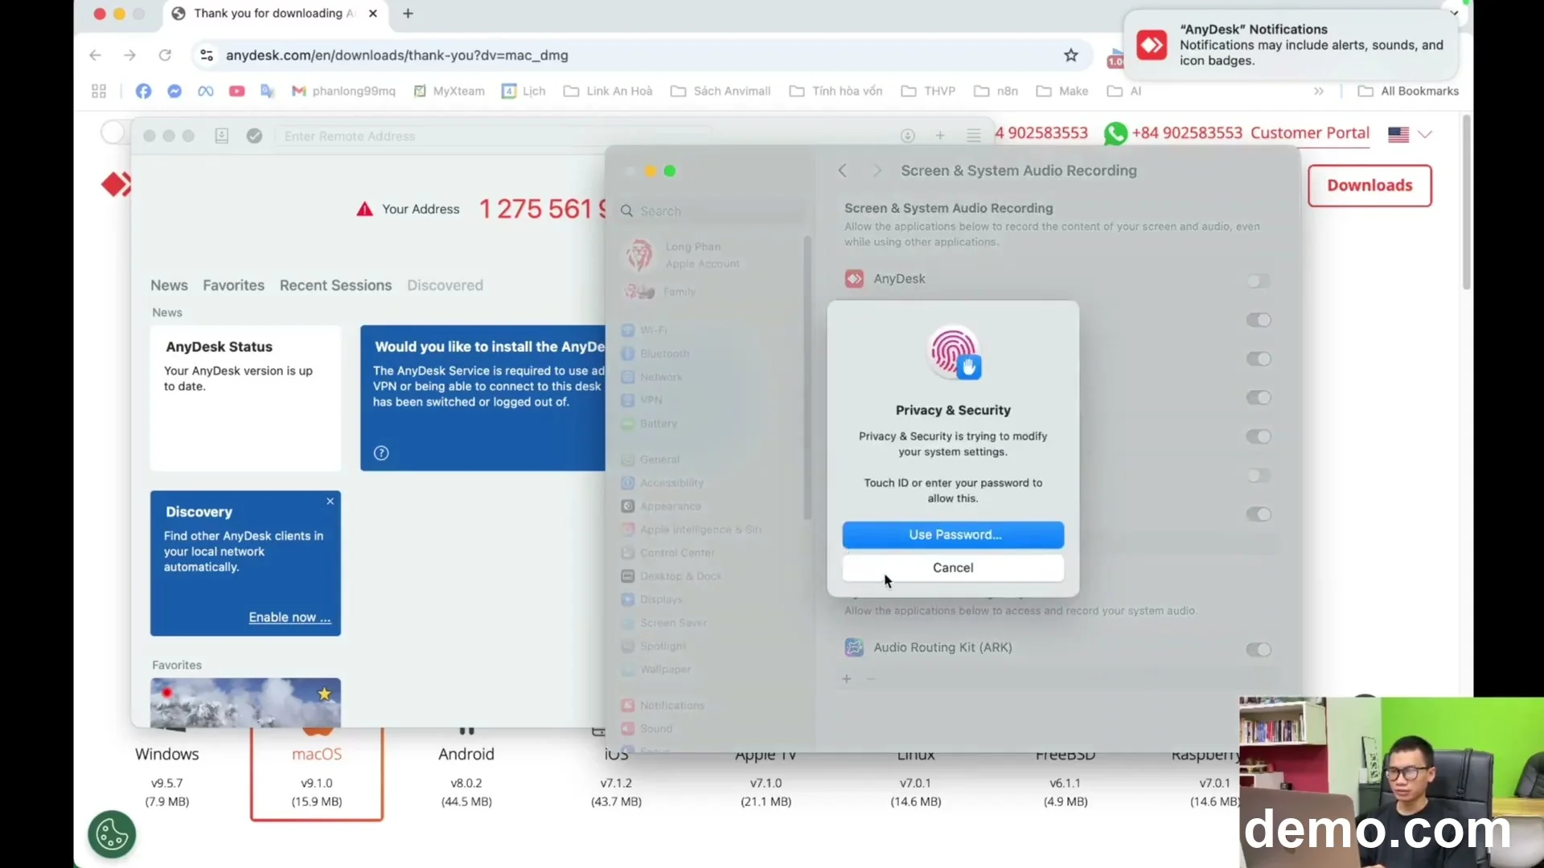Image resolution: width=1544 pixels, height=868 pixels.
Task: Cancel the Privacy & Security prompt
Action: click(x=953, y=567)
